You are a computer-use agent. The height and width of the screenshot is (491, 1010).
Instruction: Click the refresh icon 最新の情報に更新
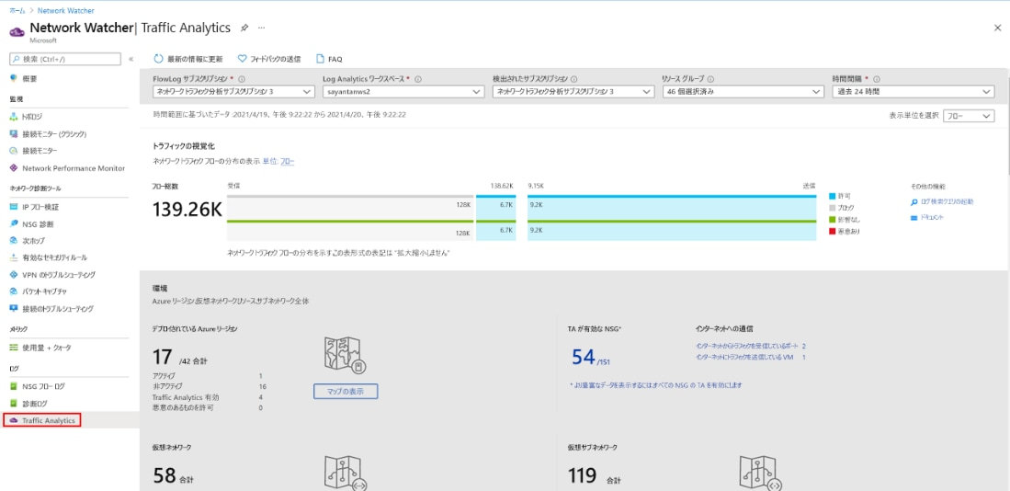tap(158, 59)
